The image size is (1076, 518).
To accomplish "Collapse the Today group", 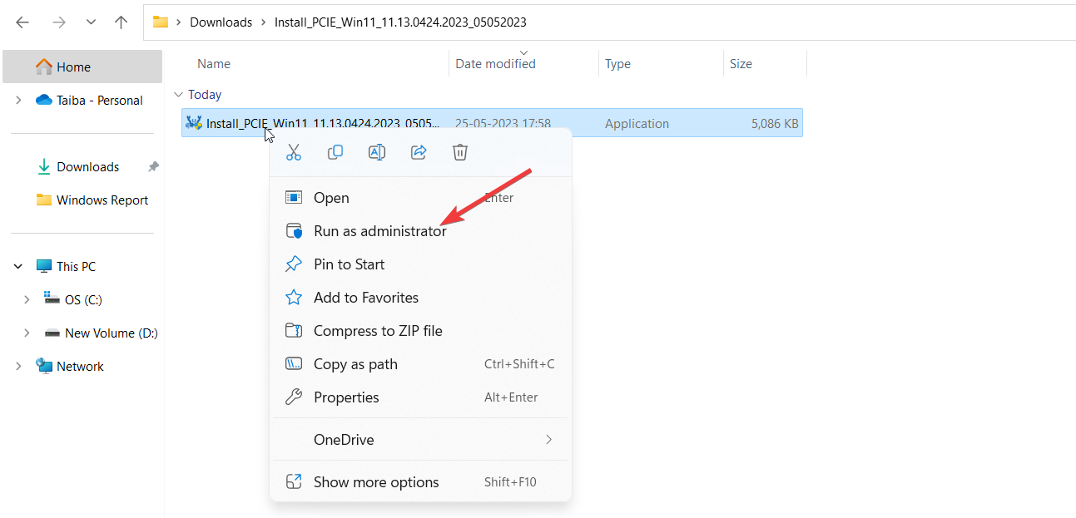I will pyautogui.click(x=178, y=95).
